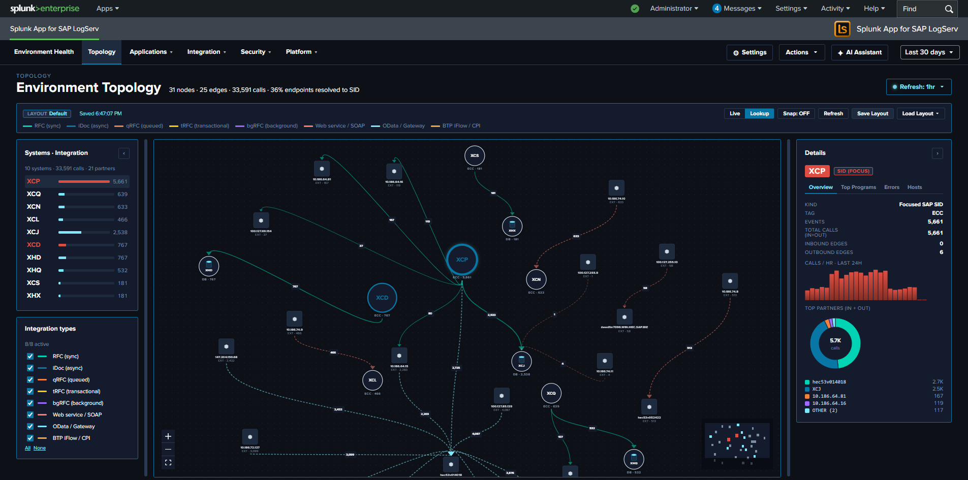Screen dimensions: 968x480
Task: Select the XCN node circle
Action: (536, 279)
